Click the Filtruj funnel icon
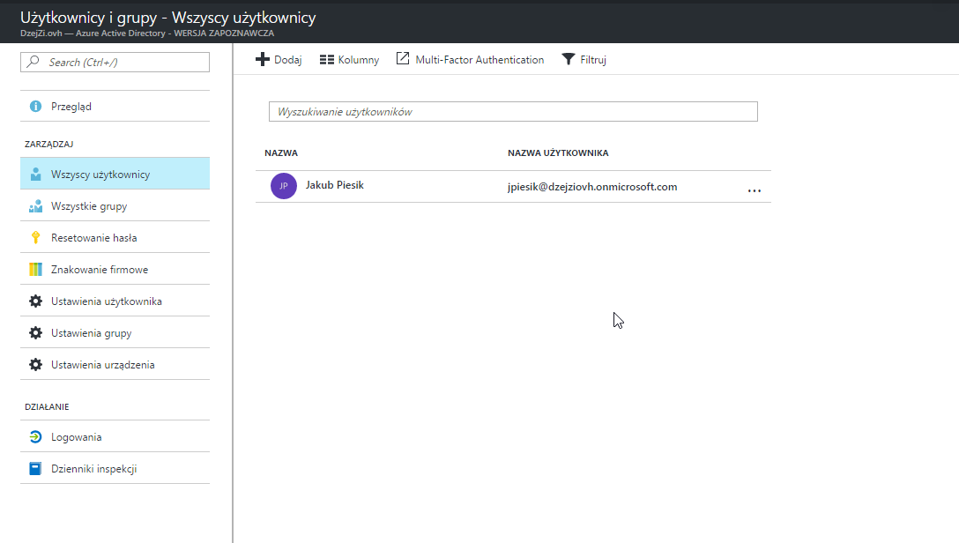This screenshot has width=959, height=543. pos(569,60)
